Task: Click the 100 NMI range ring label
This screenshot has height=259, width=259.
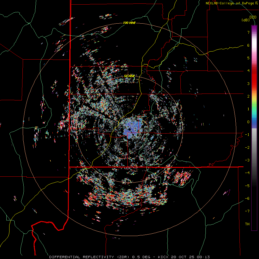Action: pos(129,23)
